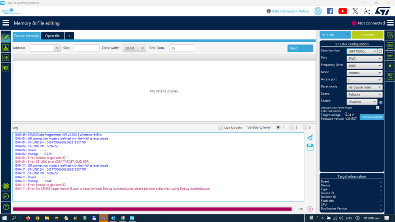
Task: Refresh the ST-LINK serial number list
Action: tap(380, 51)
